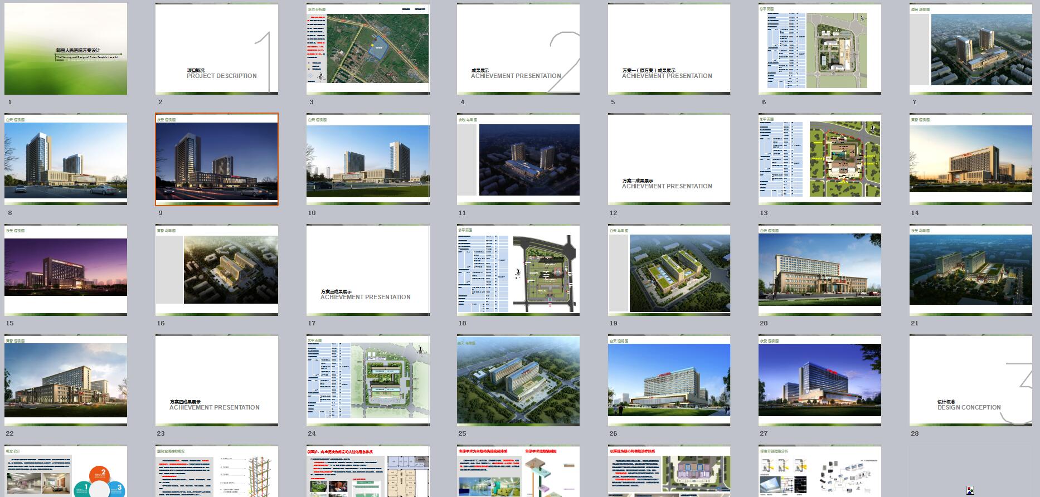
Task: Select partial thumbnail with sustainability equipment diagrams
Action: [820, 471]
